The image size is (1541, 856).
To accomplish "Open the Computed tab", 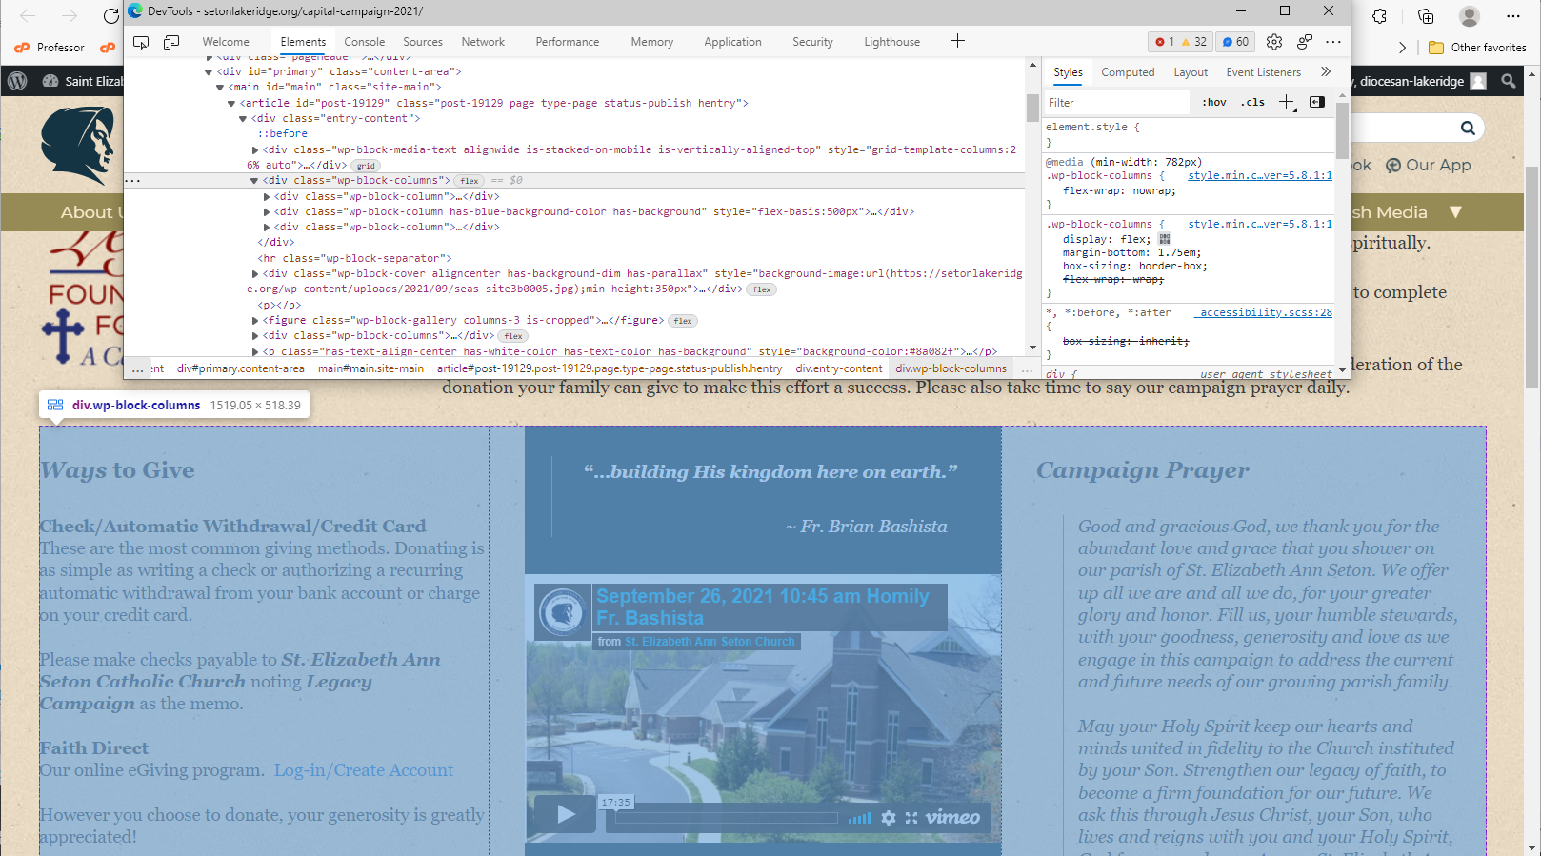I will pyautogui.click(x=1128, y=72).
